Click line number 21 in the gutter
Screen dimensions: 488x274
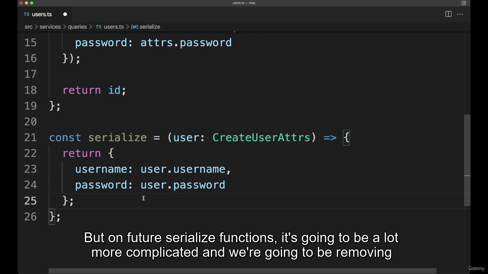pyautogui.click(x=30, y=138)
